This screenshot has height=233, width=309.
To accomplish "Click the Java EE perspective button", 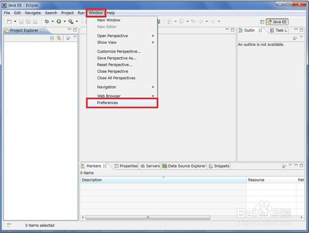I will click(277, 22).
